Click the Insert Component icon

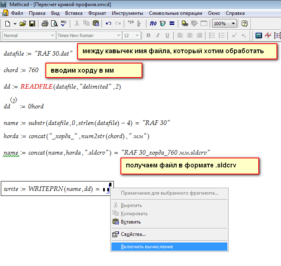coord(194,24)
